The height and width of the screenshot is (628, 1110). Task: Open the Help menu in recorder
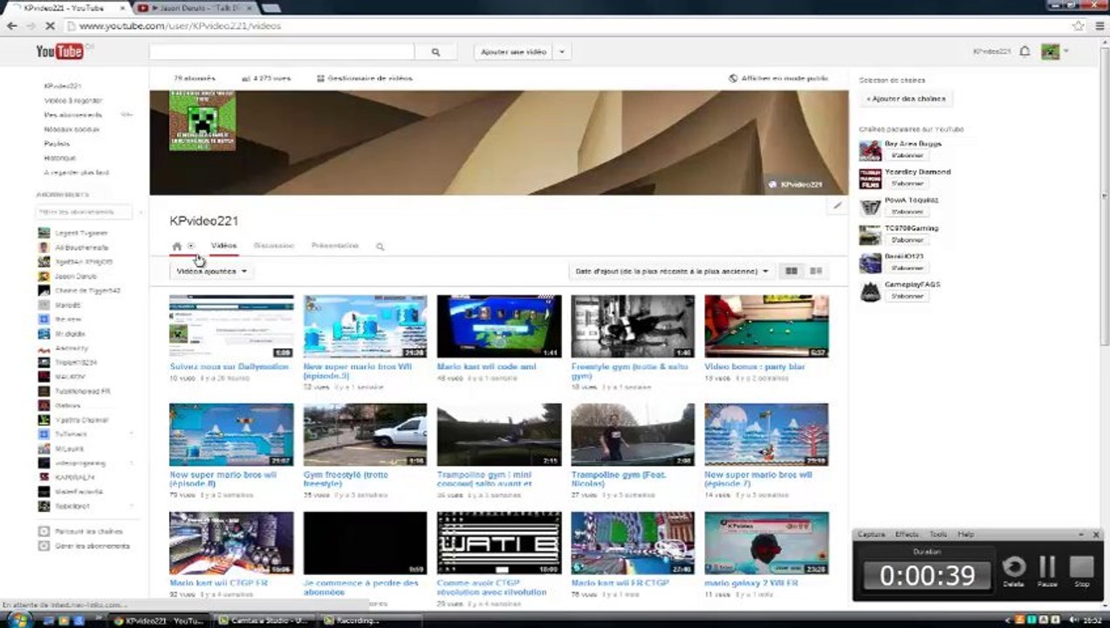click(x=965, y=534)
